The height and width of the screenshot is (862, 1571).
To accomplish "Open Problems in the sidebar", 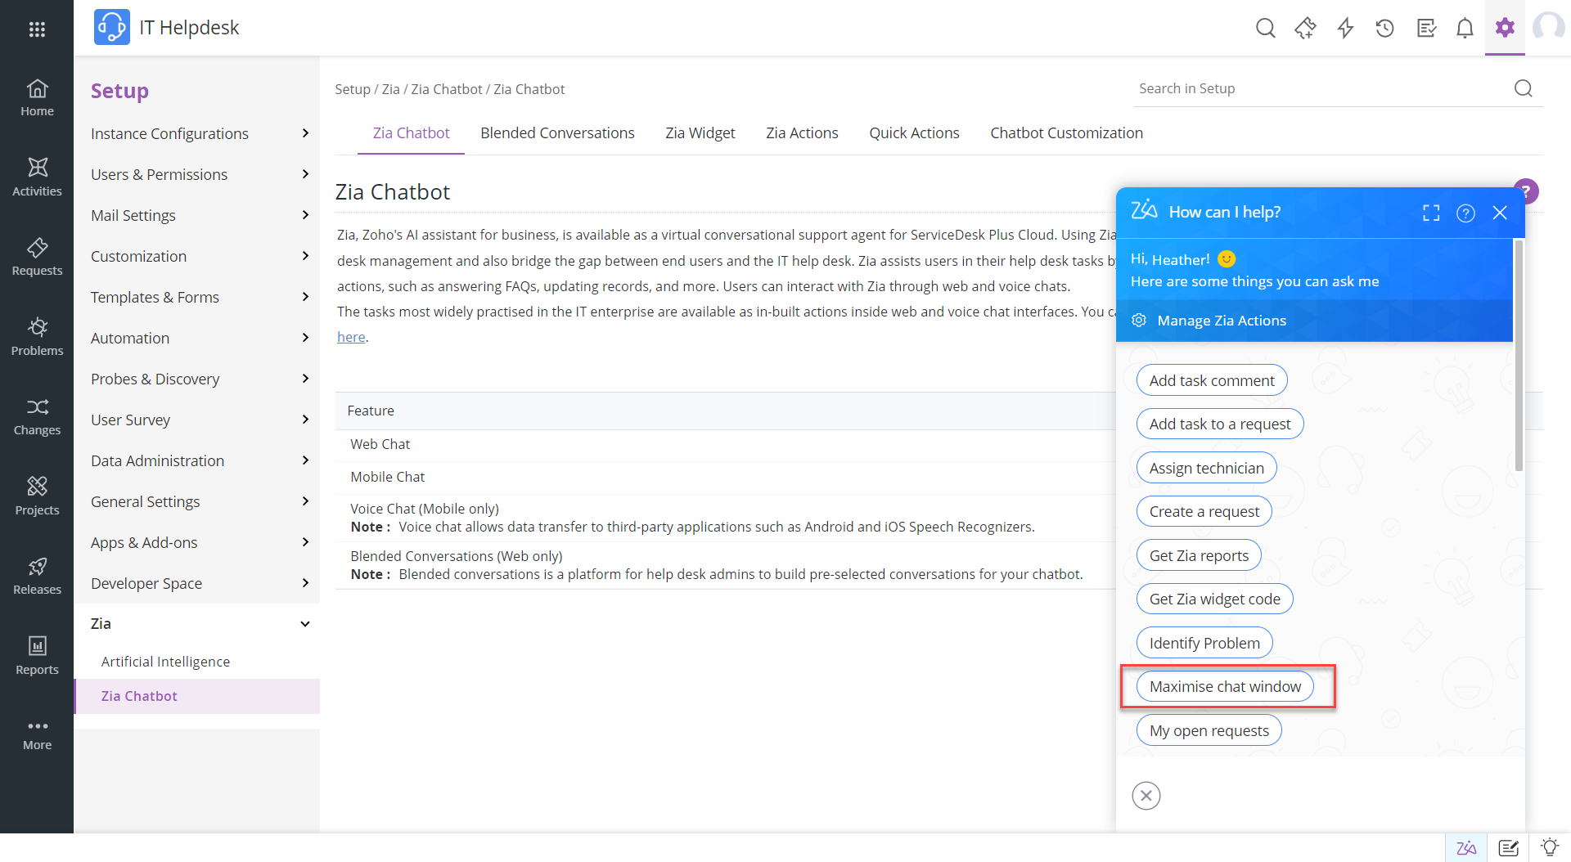I will [x=37, y=336].
